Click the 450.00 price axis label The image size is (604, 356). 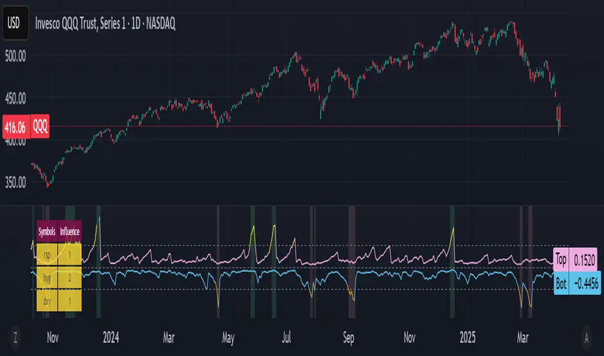[16, 99]
